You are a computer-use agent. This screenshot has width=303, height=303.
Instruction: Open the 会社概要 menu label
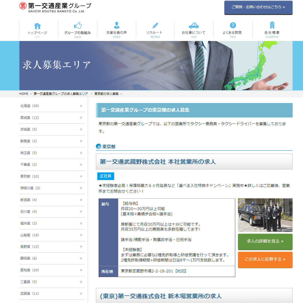coord(272,33)
